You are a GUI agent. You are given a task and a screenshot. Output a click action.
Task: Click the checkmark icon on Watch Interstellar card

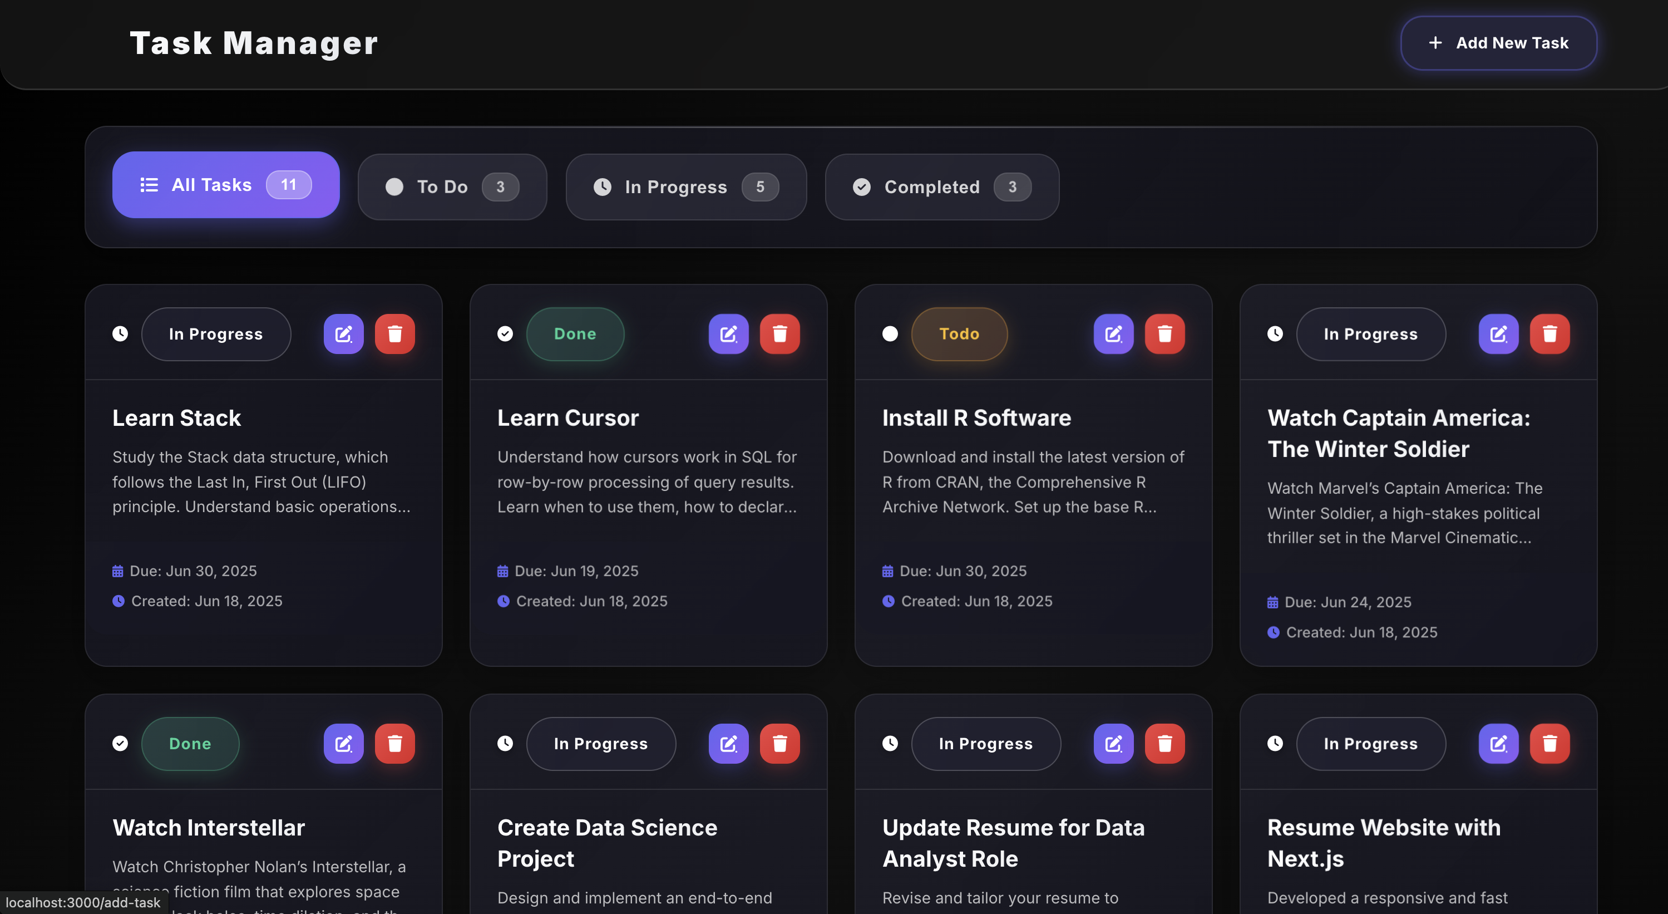120,743
